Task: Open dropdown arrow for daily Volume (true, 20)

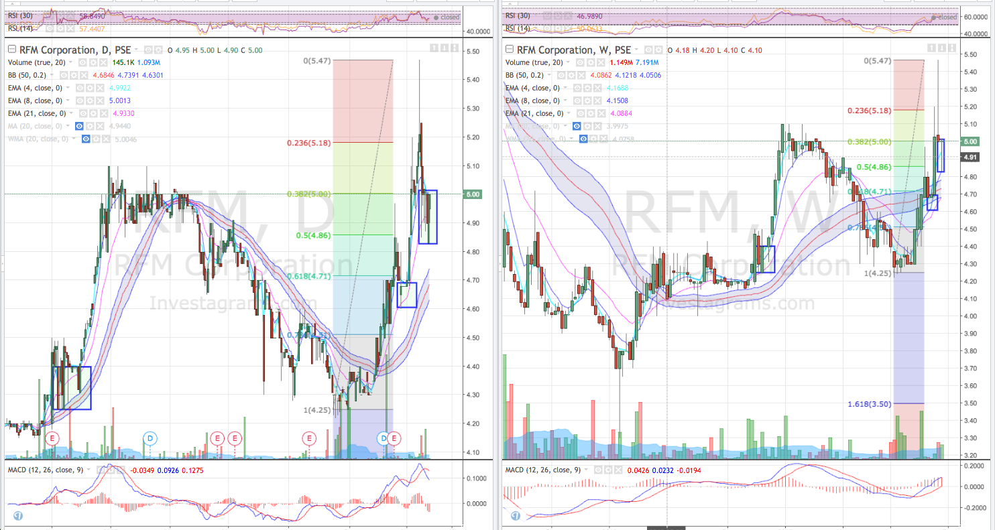Action: point(70,62)
